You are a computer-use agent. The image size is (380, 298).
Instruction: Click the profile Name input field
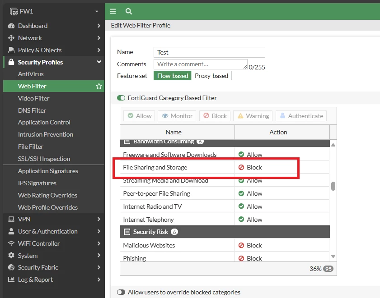pos(209,52)
